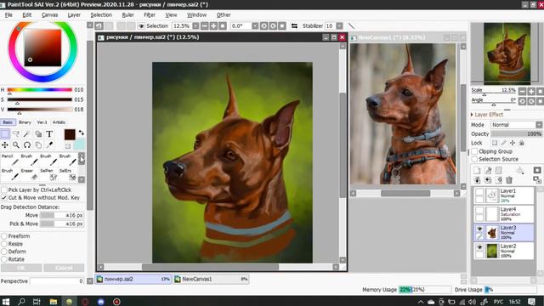The image size is (544, 306).
Task: Select Layer4 Saturation layer row
Action: tap(504, 214)
